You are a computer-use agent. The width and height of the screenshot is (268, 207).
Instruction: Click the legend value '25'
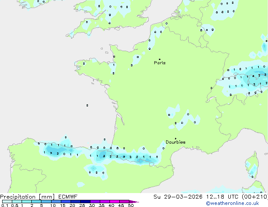pyautogui.click(x=82, y=205)
